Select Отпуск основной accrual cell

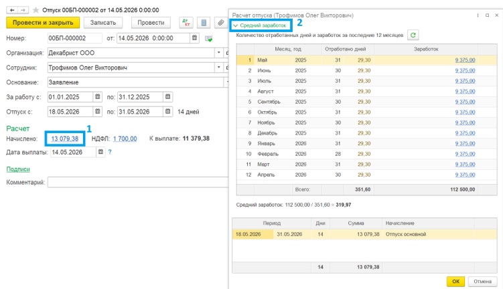[x=428, y=234]
